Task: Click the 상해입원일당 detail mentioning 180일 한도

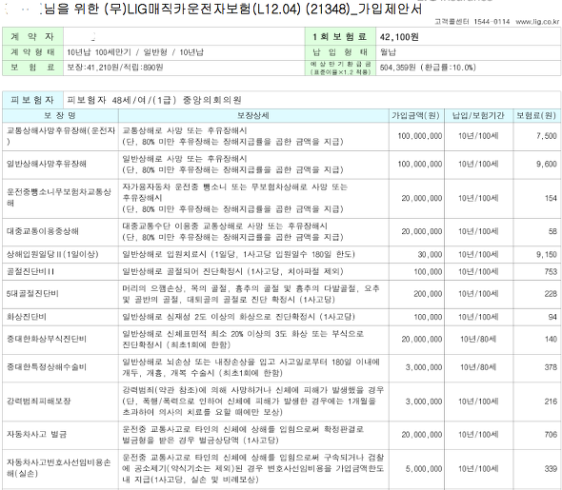Action: (238, 254)
